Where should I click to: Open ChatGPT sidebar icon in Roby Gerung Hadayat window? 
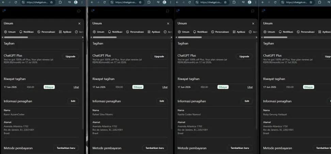pyautogui.click(x=263, y=11)
